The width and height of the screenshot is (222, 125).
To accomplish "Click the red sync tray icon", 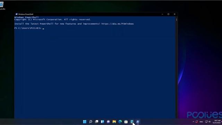I will [197, 122].
